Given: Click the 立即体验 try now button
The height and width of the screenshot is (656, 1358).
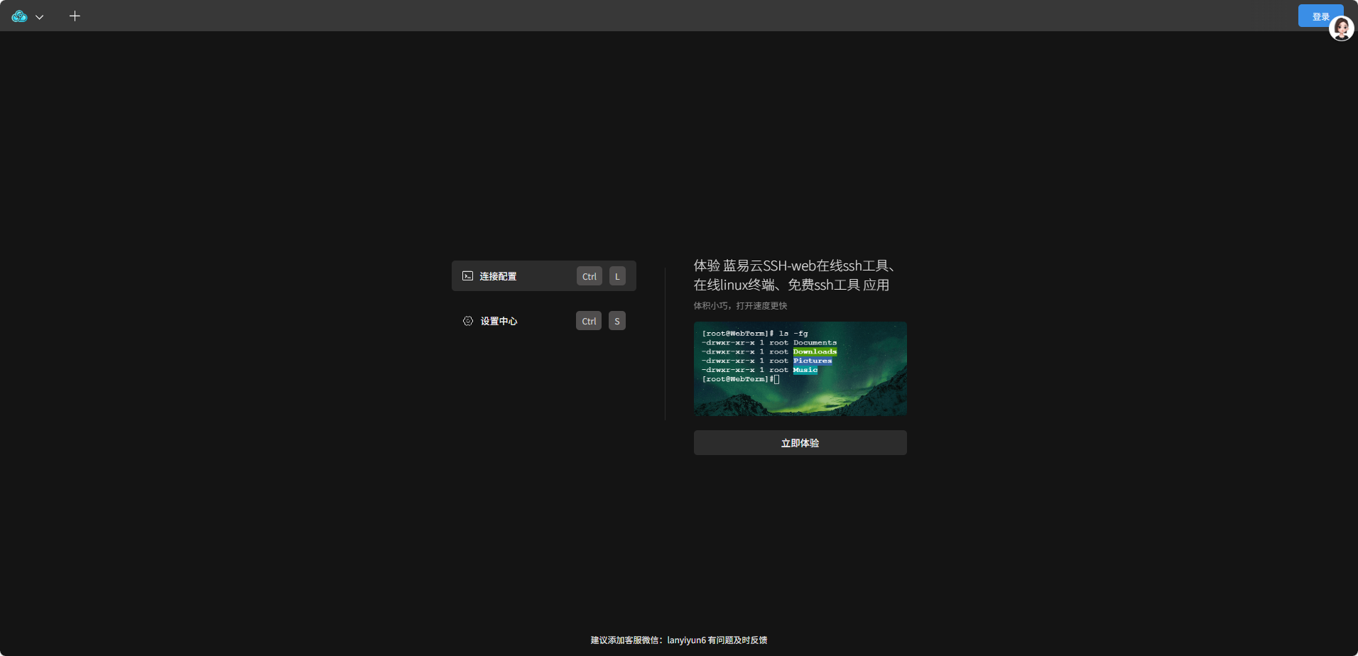Looking at the screenshot, I should (800, 443).
